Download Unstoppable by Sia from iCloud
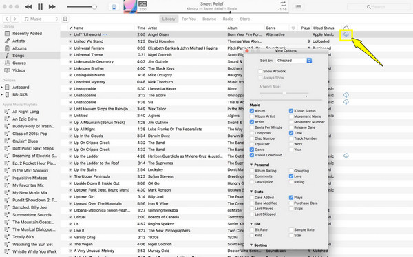Image resolution: width=413 pixels, height=257 pixels. tap(346, 102)
